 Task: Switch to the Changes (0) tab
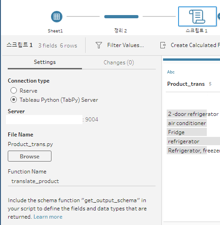point(119,63)
